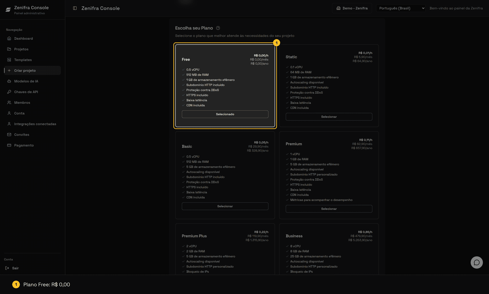Open the Demo - Zenifra organization selector
The height and width of the screenshot is (294, 489).
352,8
